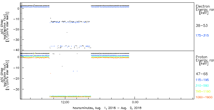Click the date range caption below the axis
The image size is (214, 110).
(x=107, y=108)
